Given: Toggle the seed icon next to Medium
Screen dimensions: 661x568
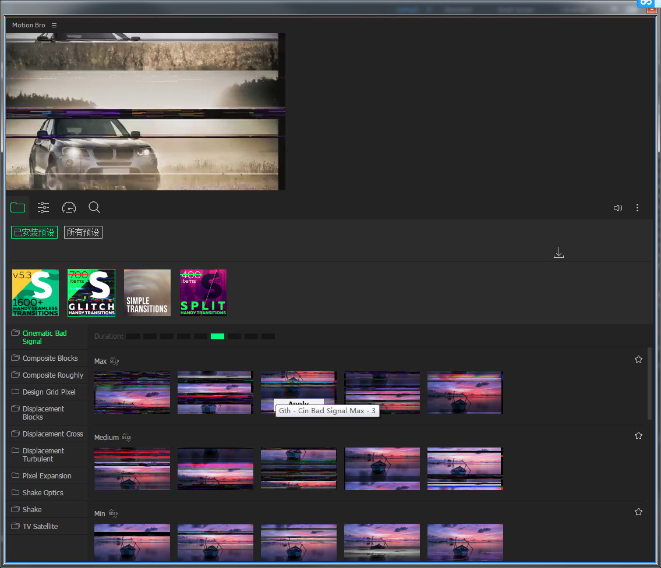Looking at the screenshot, I should click(126, 438).
